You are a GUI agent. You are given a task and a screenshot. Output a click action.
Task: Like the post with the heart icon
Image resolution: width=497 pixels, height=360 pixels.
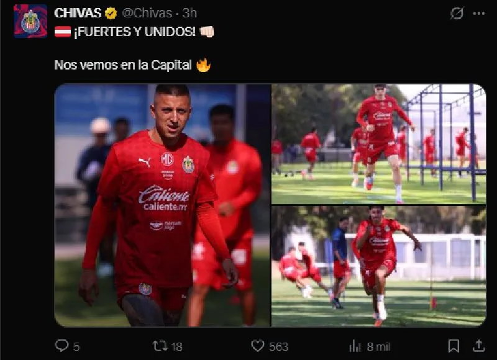pos(258,346)
